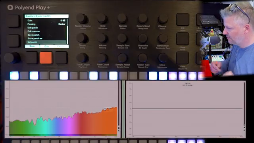Click the Randomize knob
The width and height of the screenshot is (254, 143).
click(x=163, y=39)
